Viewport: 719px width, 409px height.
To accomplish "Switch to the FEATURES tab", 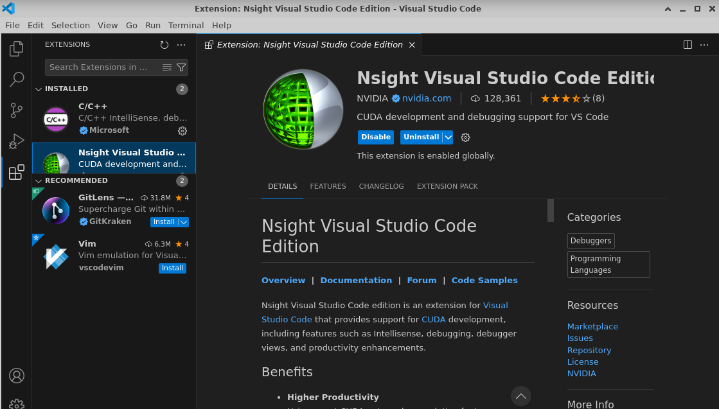I will tap(328, 186).
